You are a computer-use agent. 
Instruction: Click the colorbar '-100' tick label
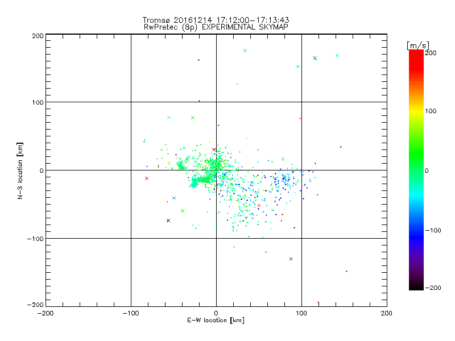click(x=433, y=230)
